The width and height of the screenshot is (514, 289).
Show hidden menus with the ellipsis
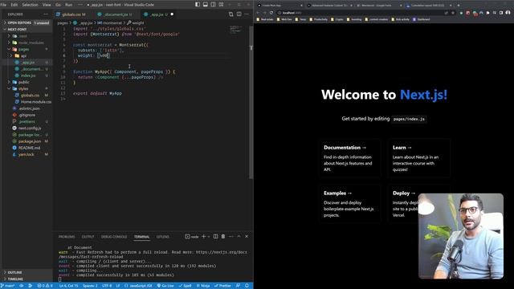[80, 5]
